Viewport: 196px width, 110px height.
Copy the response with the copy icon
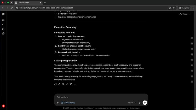click(x=55, y=84)
